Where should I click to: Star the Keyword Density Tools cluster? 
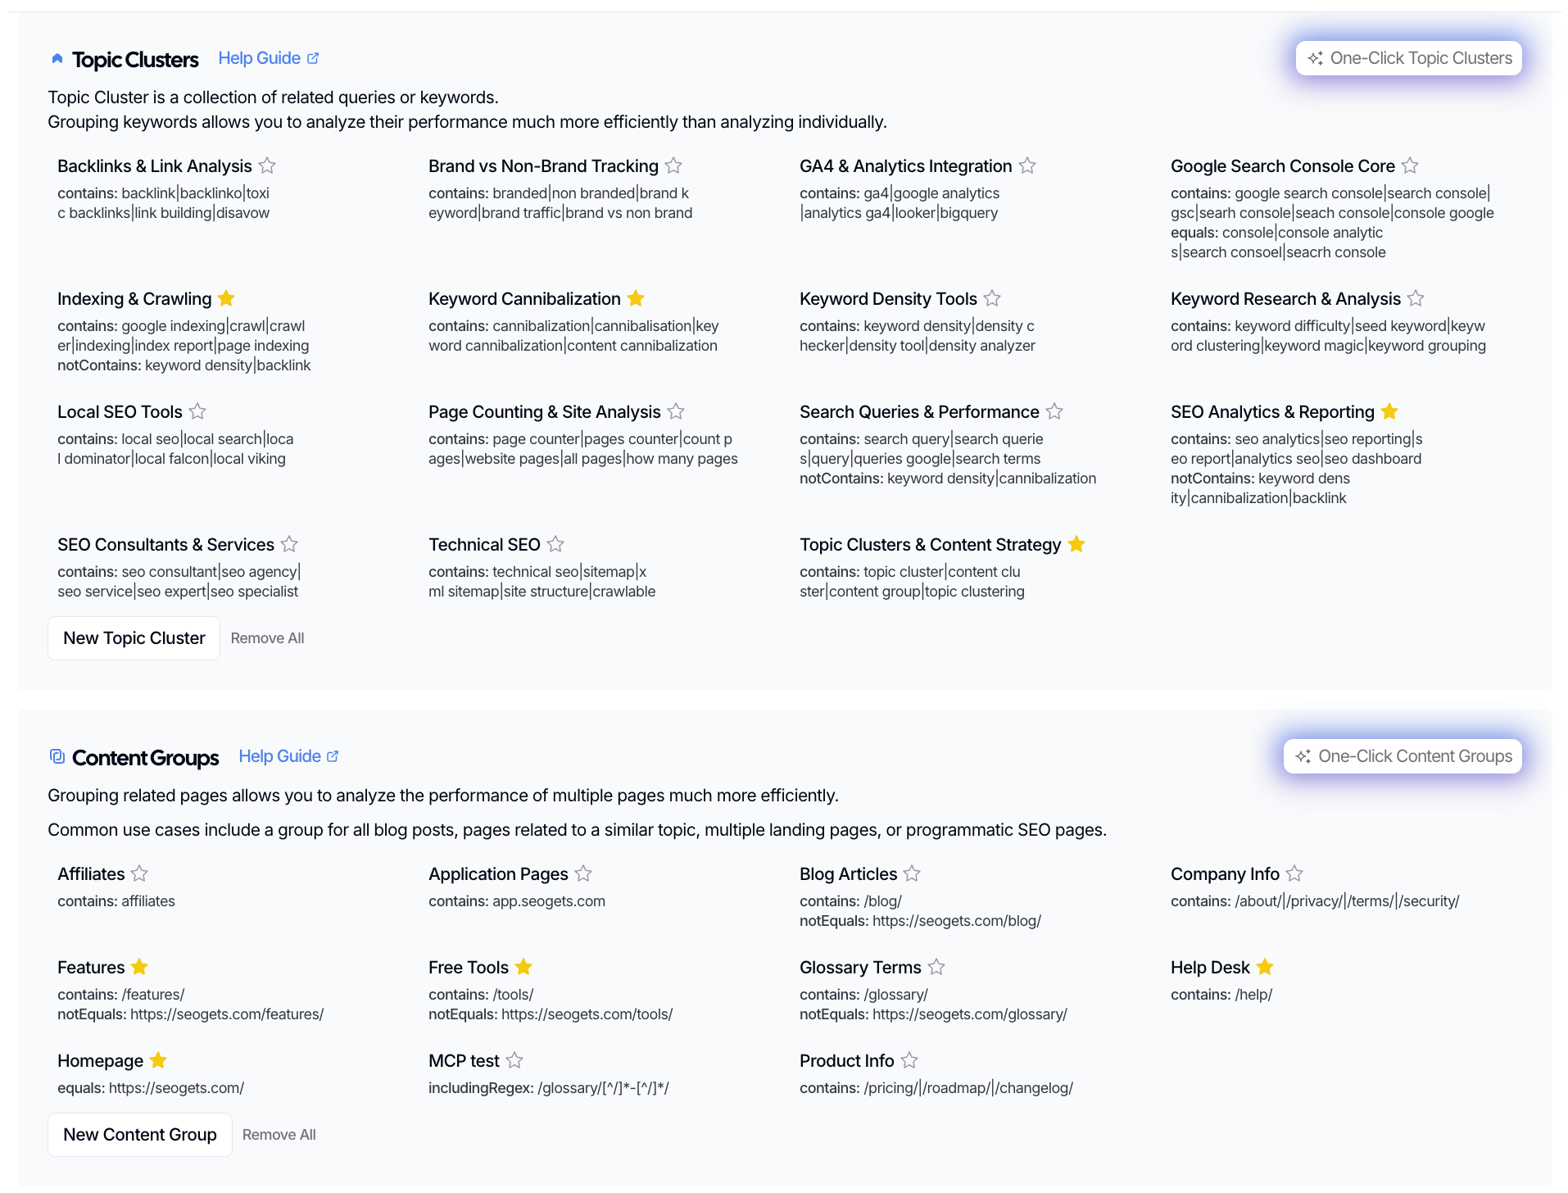(x=992, y=298)
